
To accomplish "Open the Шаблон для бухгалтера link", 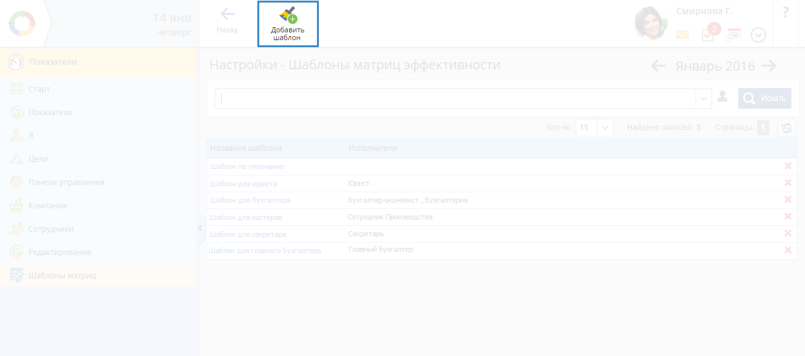I will point(250,200).
